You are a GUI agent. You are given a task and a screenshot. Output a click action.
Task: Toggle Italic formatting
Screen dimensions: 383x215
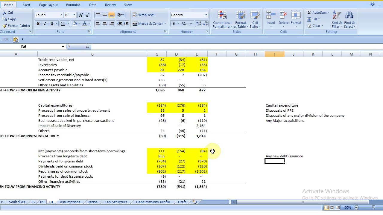[x=45, y=24]
